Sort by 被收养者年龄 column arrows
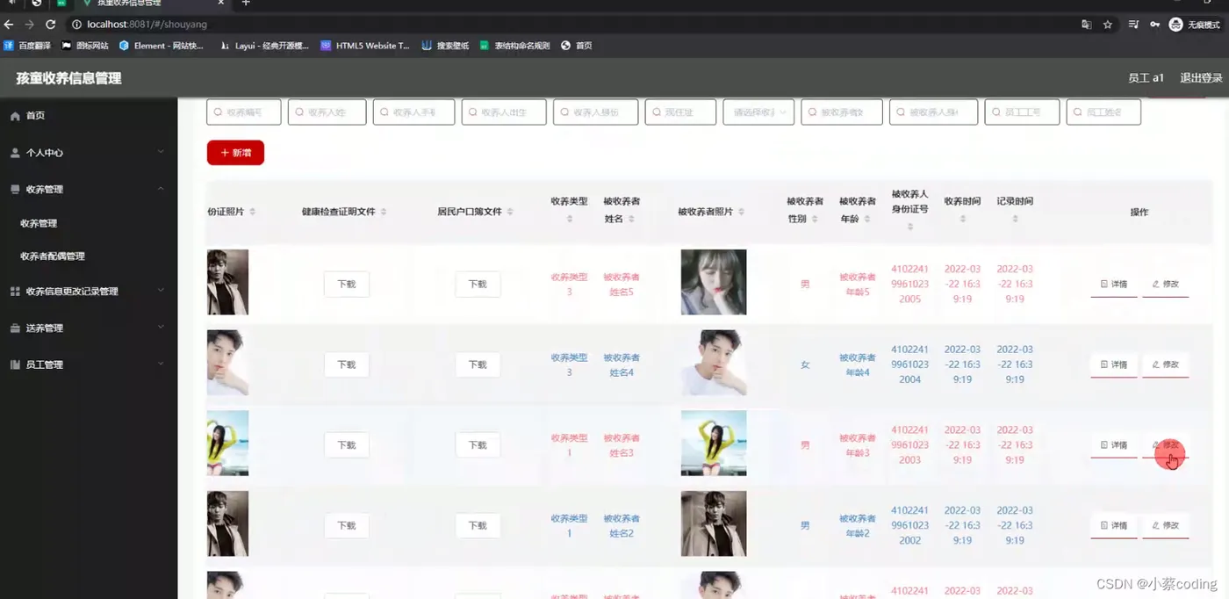The width and height of the screenshot is (1229, 599). point(867,219)
